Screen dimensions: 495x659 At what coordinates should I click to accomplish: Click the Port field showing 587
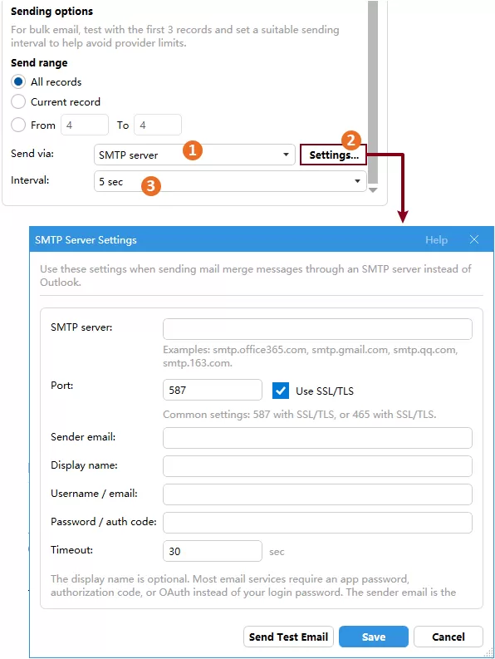pos(213,390)
